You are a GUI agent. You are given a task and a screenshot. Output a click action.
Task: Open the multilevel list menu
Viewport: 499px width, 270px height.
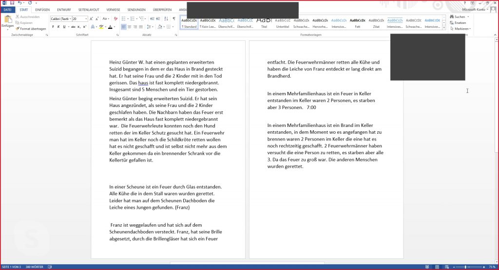point(142,19)
